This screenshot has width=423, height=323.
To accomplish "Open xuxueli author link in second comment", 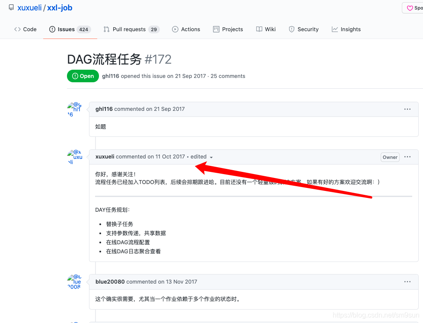I will 105,156.
